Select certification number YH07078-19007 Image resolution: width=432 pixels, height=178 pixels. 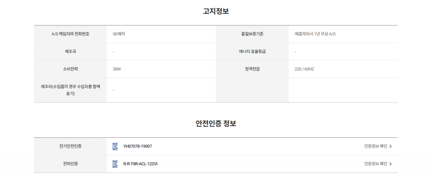click(x=138, y=146)
